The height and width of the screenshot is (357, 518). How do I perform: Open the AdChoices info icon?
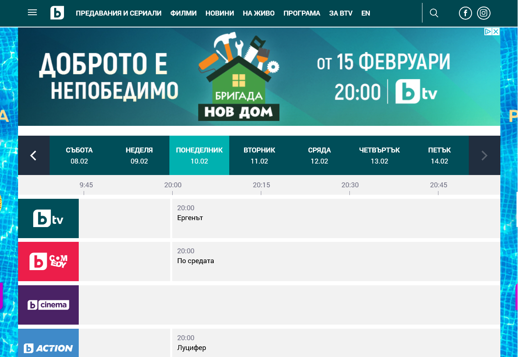pos(488,32)
